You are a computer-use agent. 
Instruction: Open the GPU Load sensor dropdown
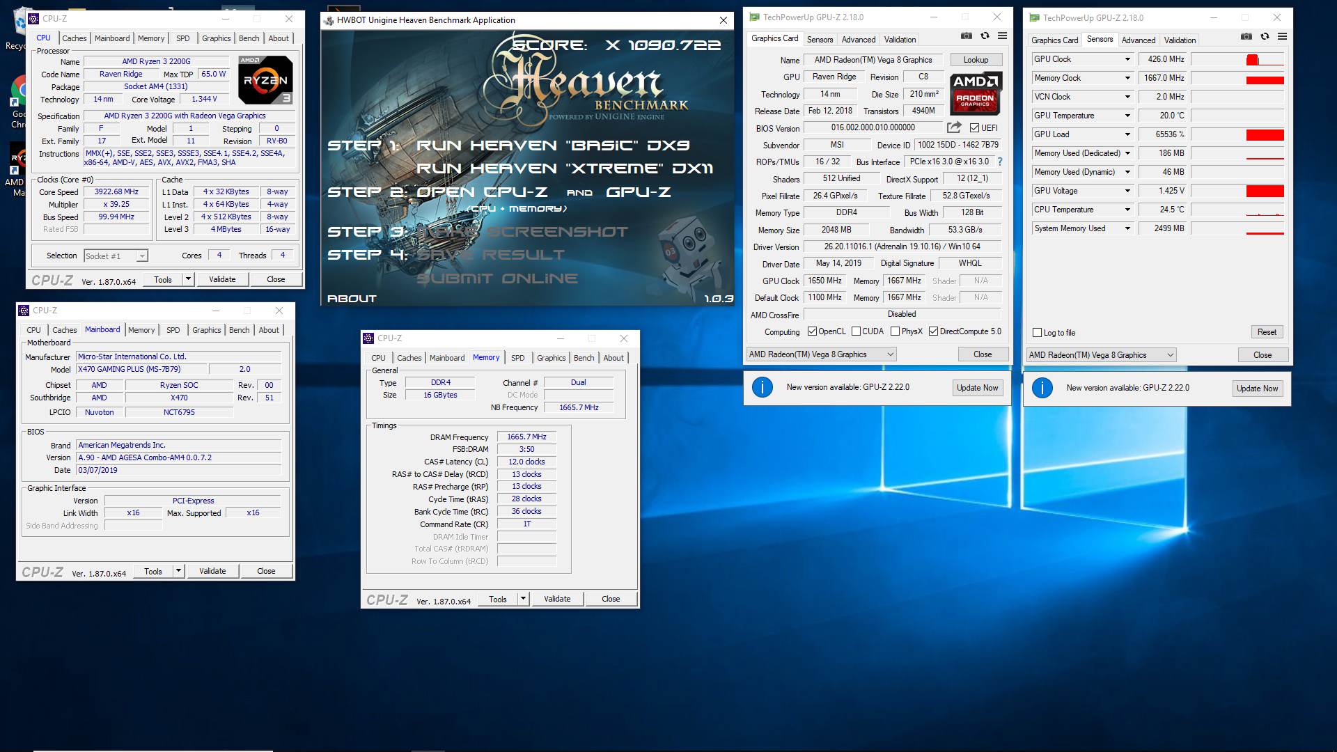pos(1127,134)
